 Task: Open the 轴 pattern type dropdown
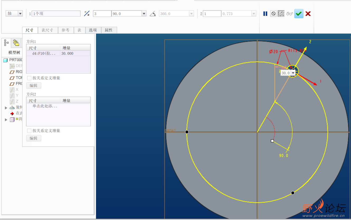click(20, 13)
